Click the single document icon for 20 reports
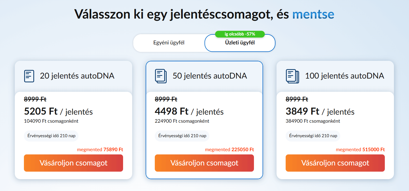 (29, 76)
